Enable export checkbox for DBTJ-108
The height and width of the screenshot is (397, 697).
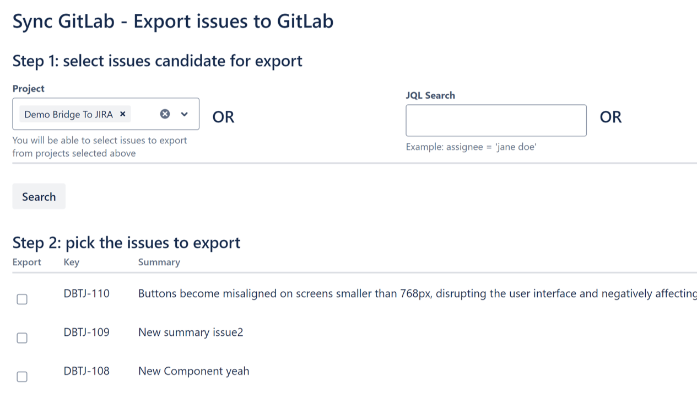point(22,376)
